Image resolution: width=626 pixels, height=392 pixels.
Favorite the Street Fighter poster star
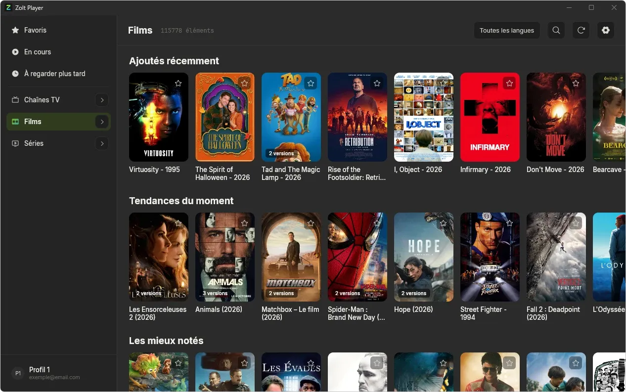pos(510,223)
